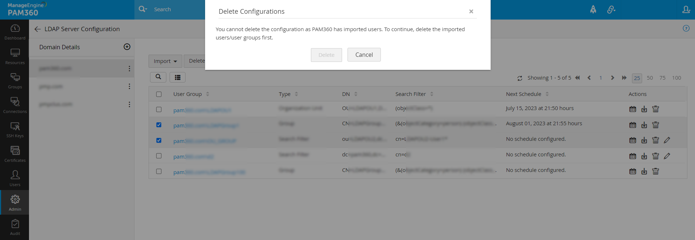Screen dimensions: 695x240
Task: Click Cancel in Delete Configurations dialog
Action: pyautogui.click(x=364, y=55)
